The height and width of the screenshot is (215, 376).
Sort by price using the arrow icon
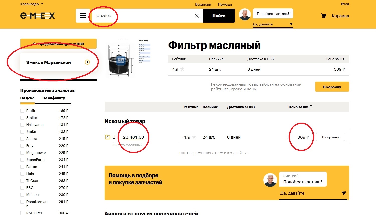[311, 107]
